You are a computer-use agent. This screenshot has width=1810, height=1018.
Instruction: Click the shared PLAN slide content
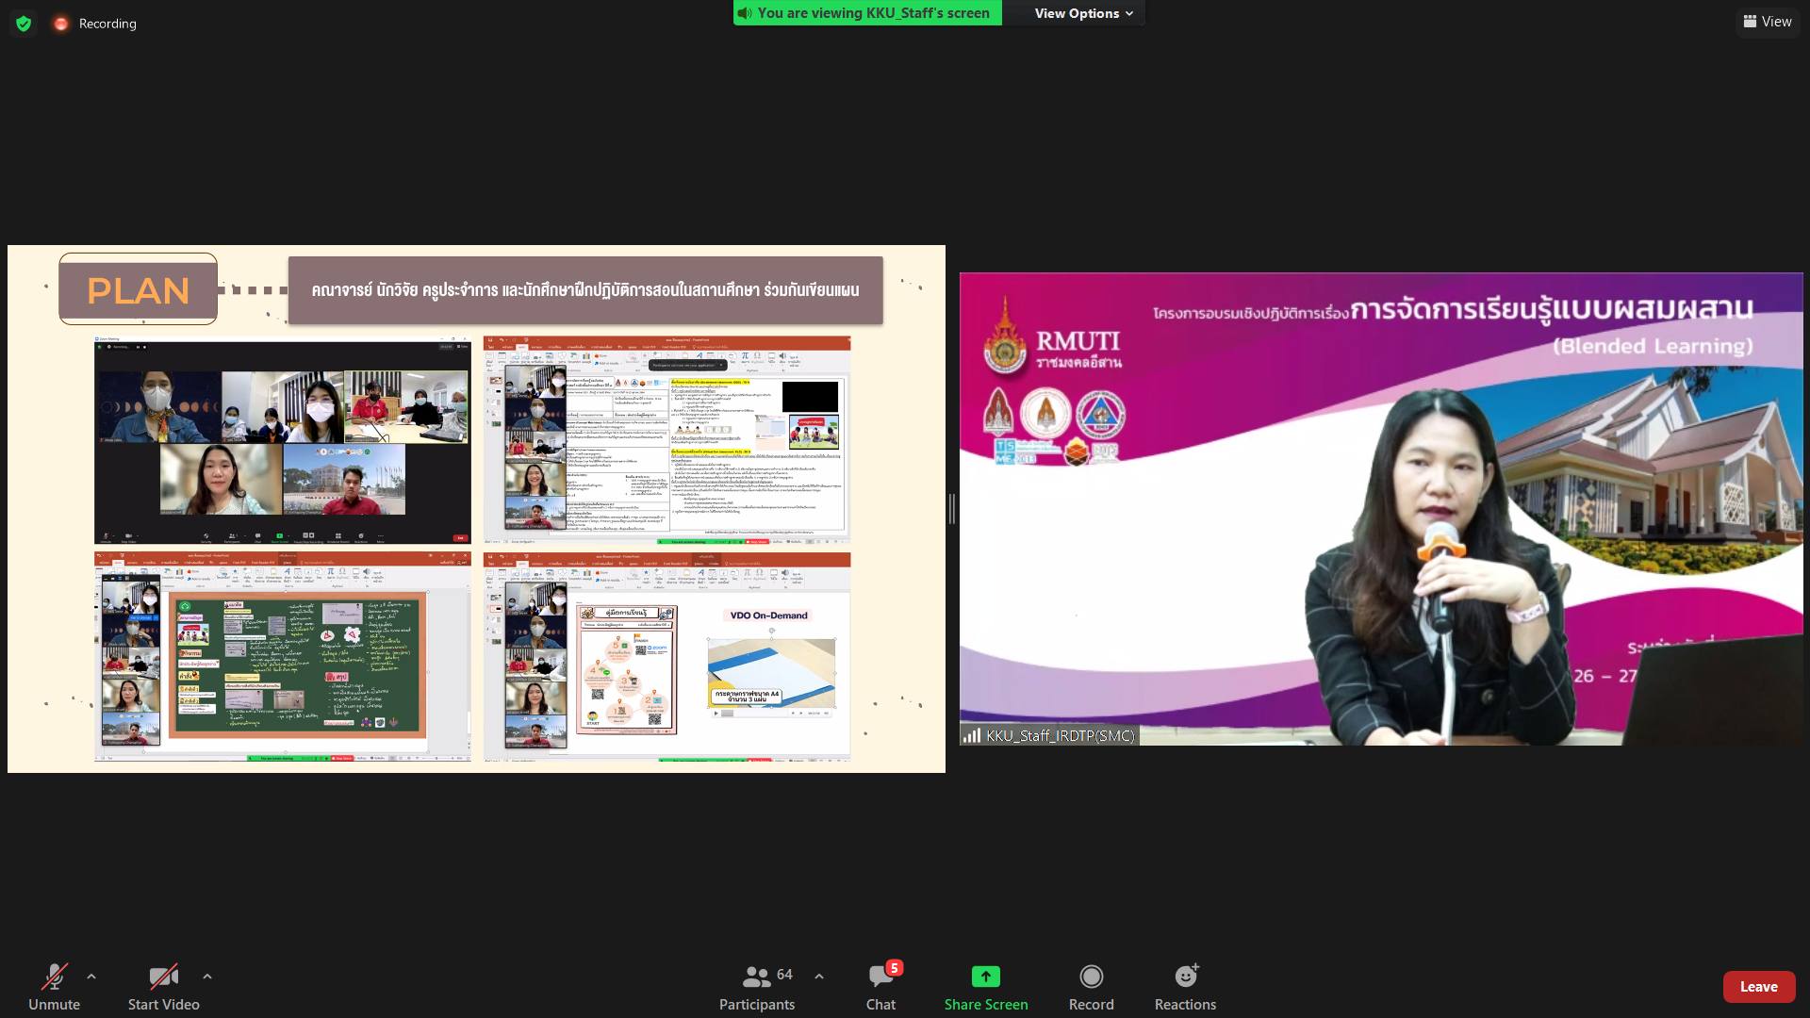click(x=476, y=509)
